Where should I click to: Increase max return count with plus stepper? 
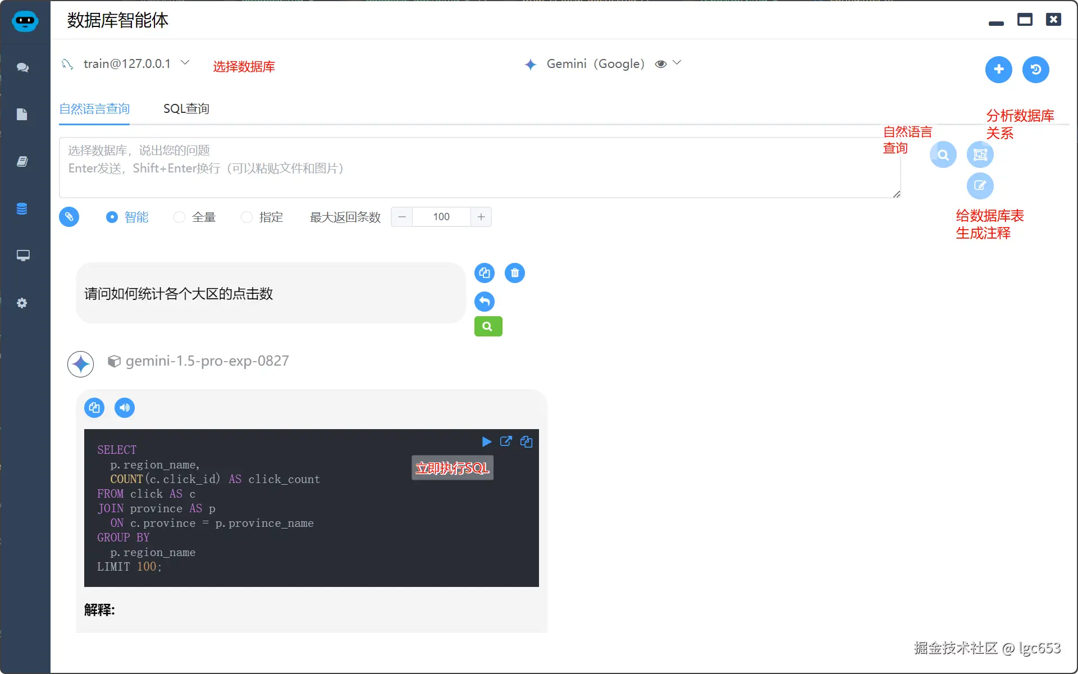click(x=481, y=217)
